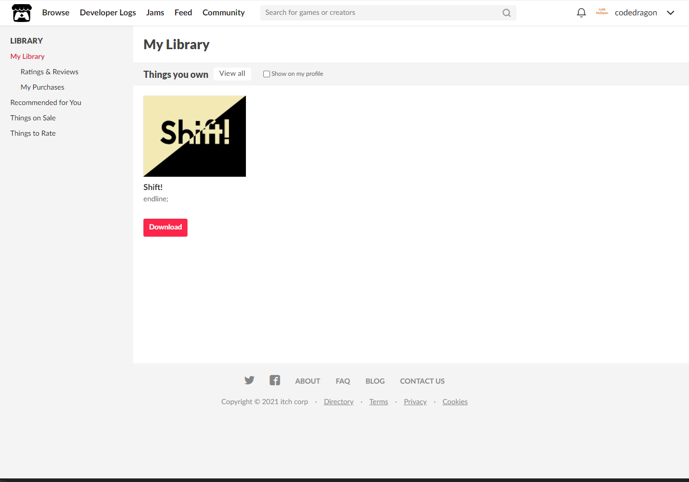
Task: Click the View all button
Action: pyautogui.click(x=233, y=74)
